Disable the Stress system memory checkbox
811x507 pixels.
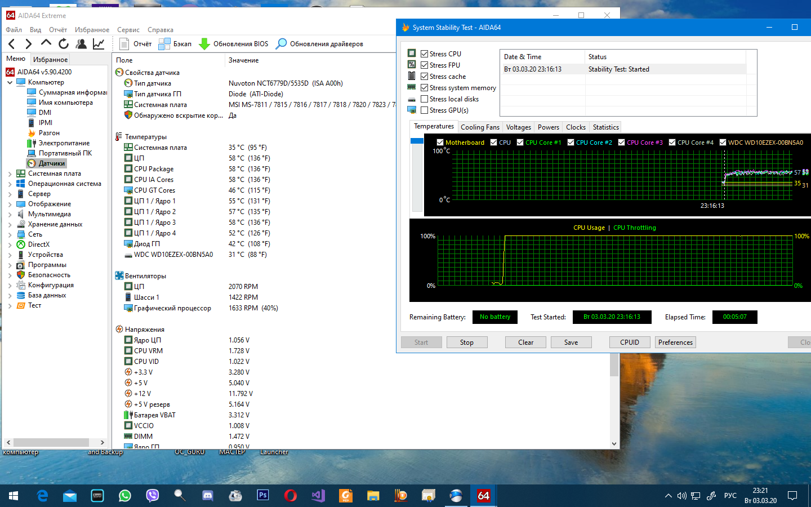click(425, 88)
